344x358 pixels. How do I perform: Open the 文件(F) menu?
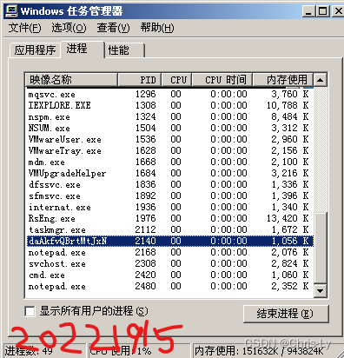[x=24, y=28]
